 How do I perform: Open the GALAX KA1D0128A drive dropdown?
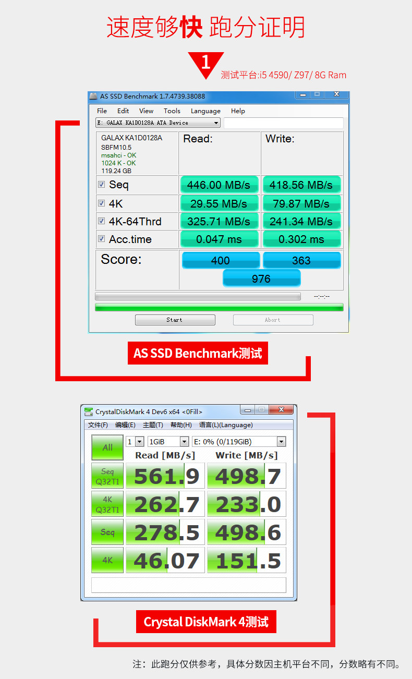tap(158, 123)
